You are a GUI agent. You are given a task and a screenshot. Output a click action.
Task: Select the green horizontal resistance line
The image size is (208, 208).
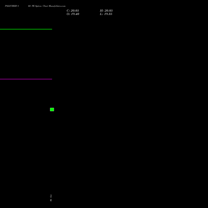click(x=26, y=29)
